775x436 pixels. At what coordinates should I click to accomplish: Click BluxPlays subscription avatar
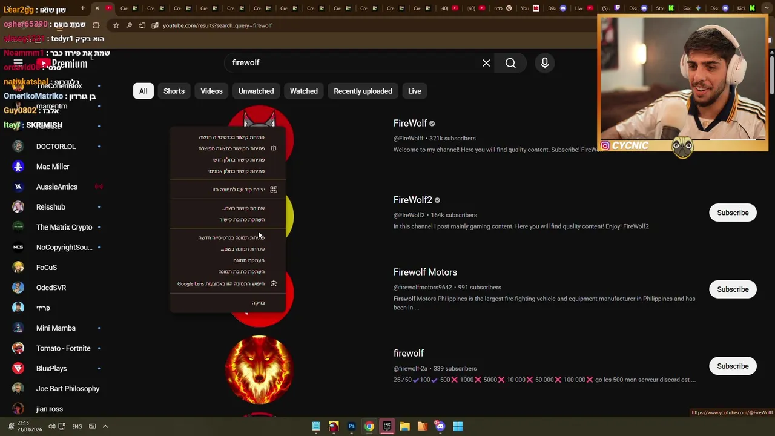tap(18, 368)
